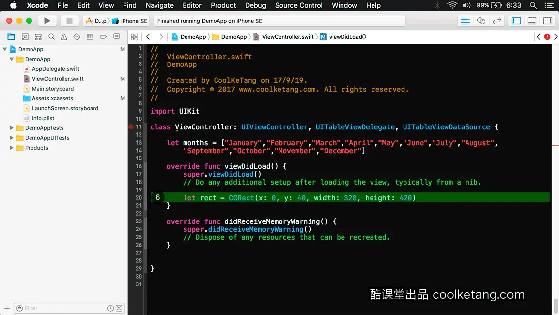Viewport: 559px width, 315px height.
Task: Open the Source Control navigator
Action: pyautogui.click(x=25, y=37)
